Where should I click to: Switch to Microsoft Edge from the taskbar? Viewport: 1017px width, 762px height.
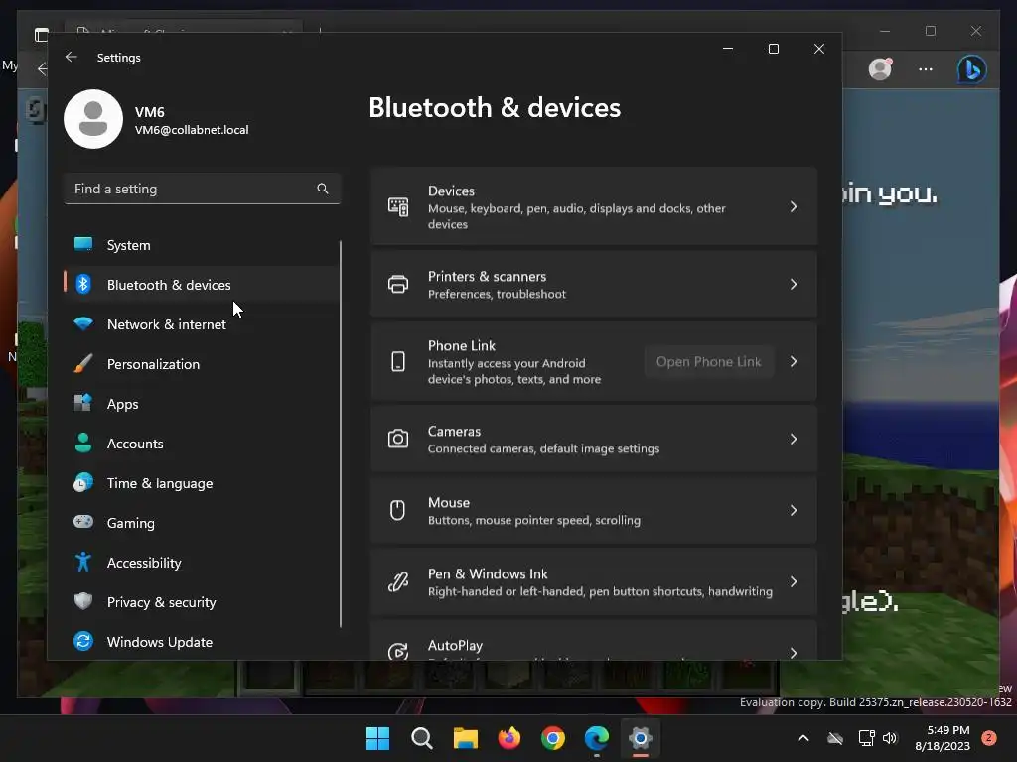(x=597, y=738)
